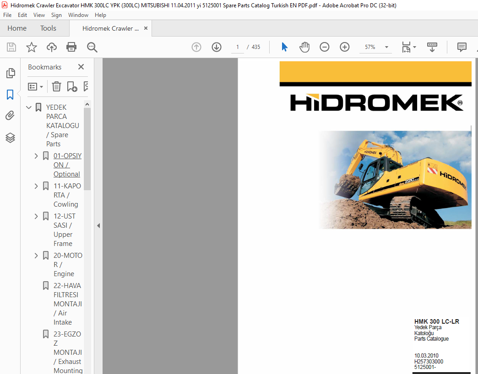Go to next page arrow
This screenshot has width=478, height=374.
pos(217,47)
